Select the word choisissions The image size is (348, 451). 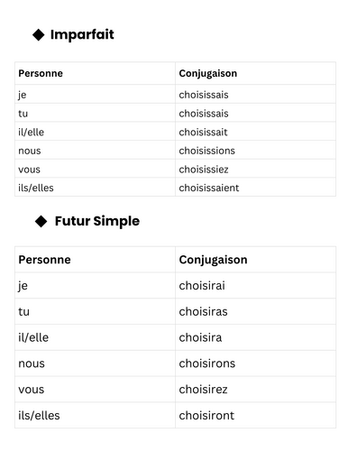206,151
